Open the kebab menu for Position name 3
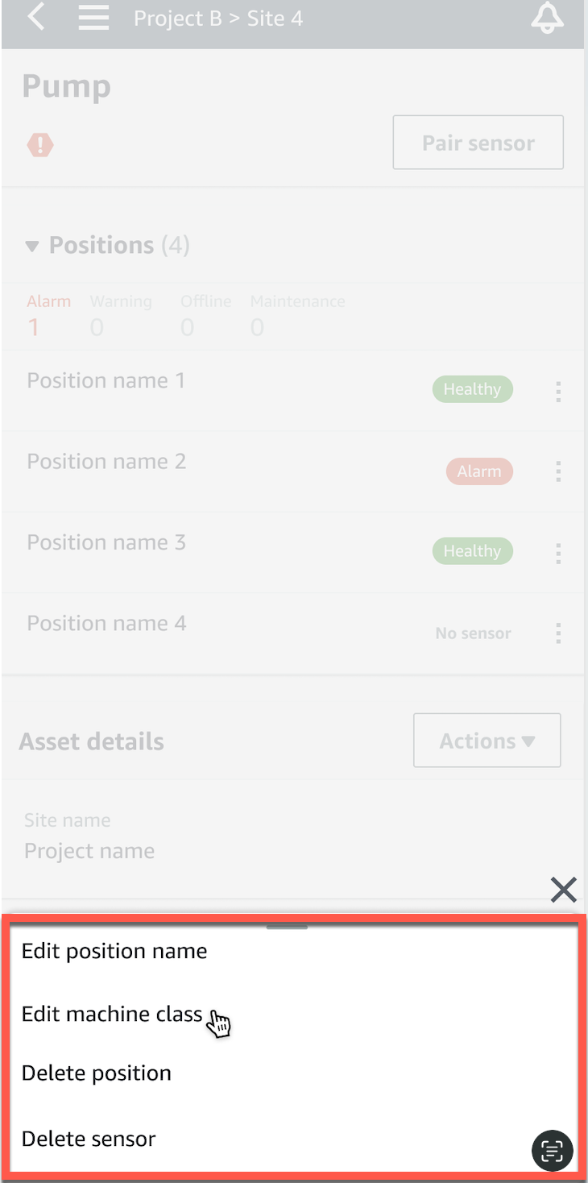Screen dimensions: 588x1183 558,553
